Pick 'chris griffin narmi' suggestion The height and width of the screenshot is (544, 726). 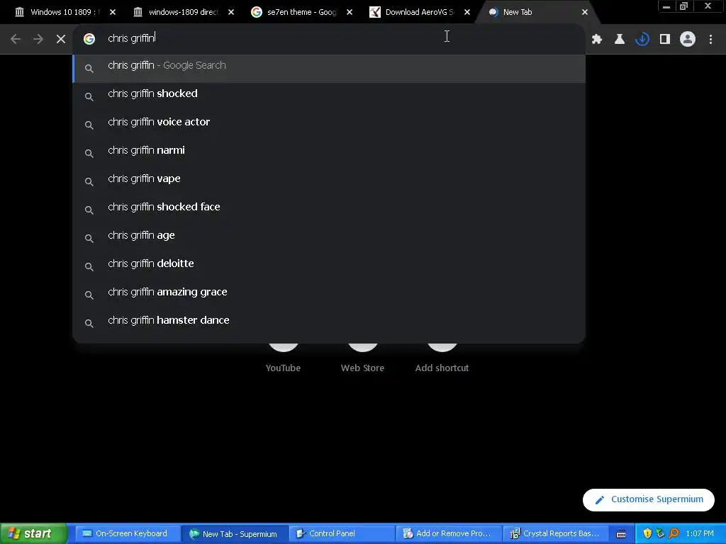coord(329,153)
